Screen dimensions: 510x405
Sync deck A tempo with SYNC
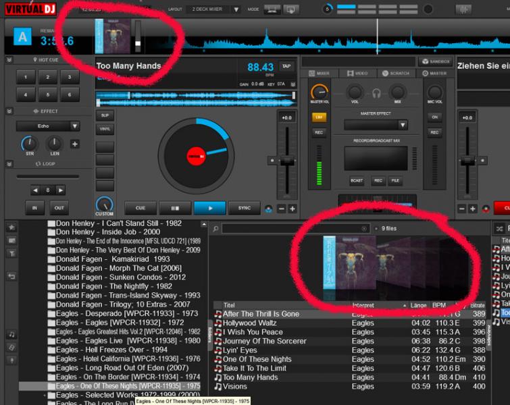245,208
